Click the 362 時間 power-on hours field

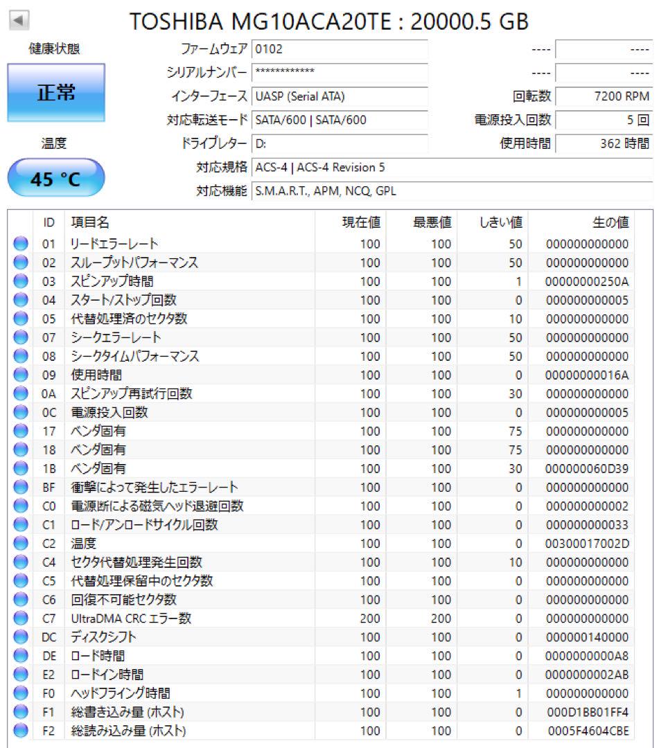(604, 143)
